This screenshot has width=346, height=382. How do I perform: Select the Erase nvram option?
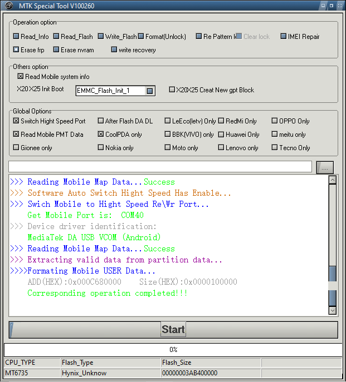(x=56, y=49)
